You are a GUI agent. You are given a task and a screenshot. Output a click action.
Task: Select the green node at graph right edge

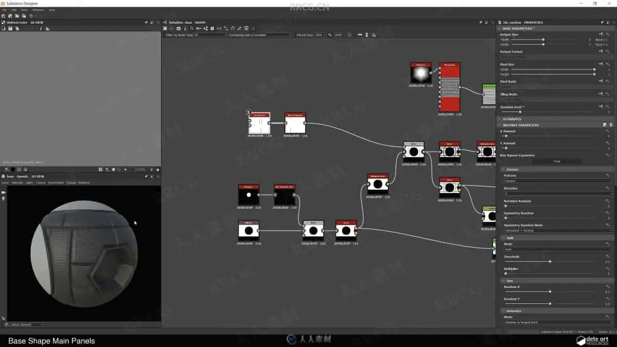point(489,95)
